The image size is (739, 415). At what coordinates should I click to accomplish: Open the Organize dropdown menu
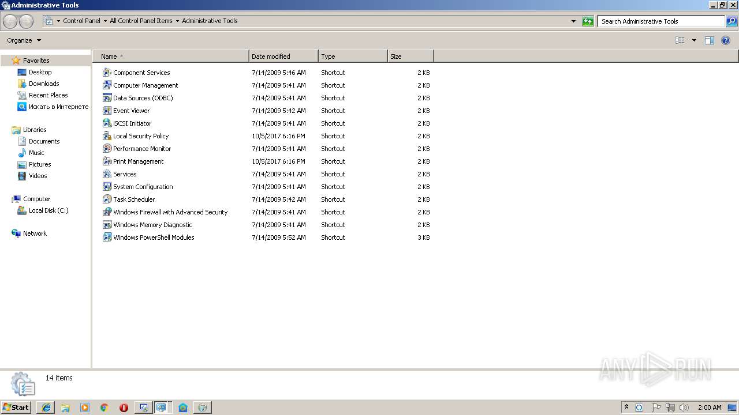pyautogui.click(x=24, y=40)
